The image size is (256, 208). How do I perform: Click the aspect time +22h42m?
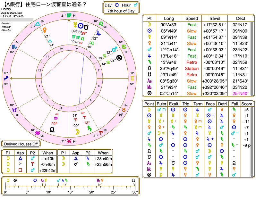pos(47,171)
